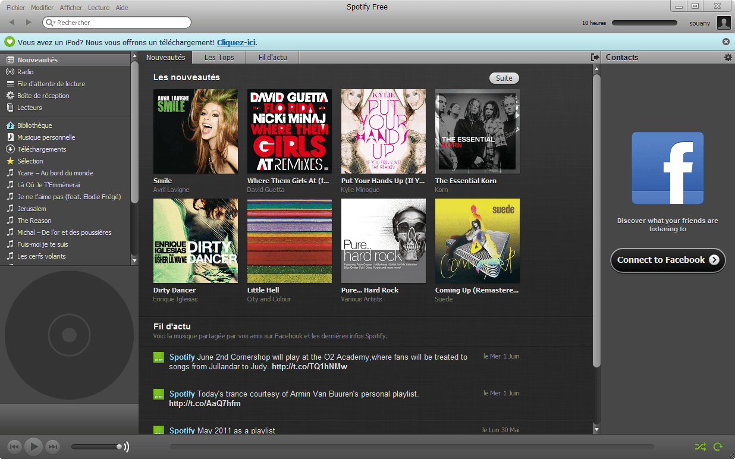
Task: Click the Nouveautés sidebar icon
Action: tap(10, 60)
